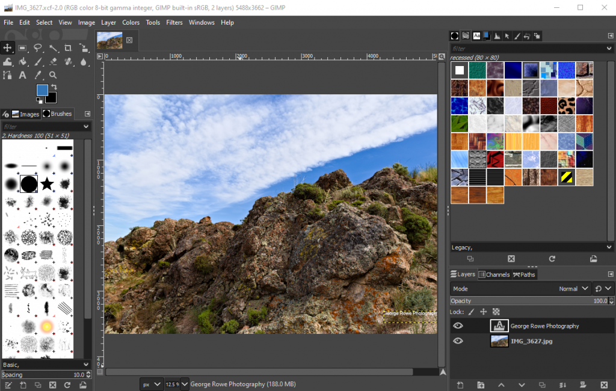Screen dimensions: 616x391
Task: Swap foreground and background colors
Action: point(54,88)
